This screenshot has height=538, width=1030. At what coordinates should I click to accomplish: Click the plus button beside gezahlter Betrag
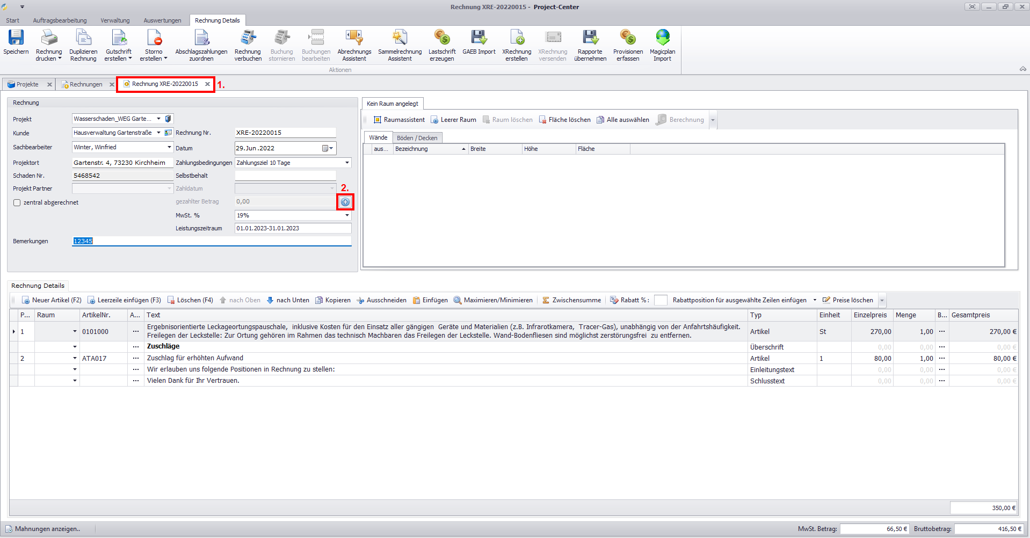(345, 202)
